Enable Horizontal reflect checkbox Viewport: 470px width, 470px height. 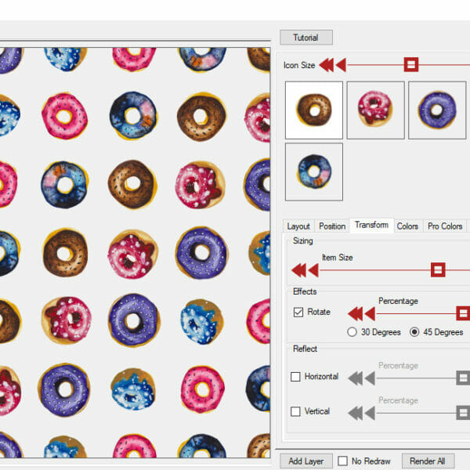tap(295, 377)
